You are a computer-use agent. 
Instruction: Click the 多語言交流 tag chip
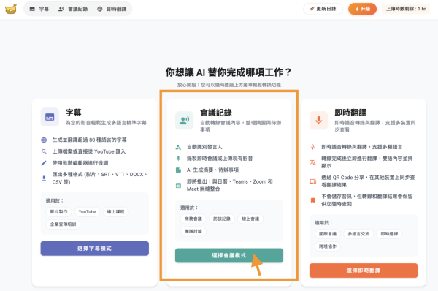[358, 234]
